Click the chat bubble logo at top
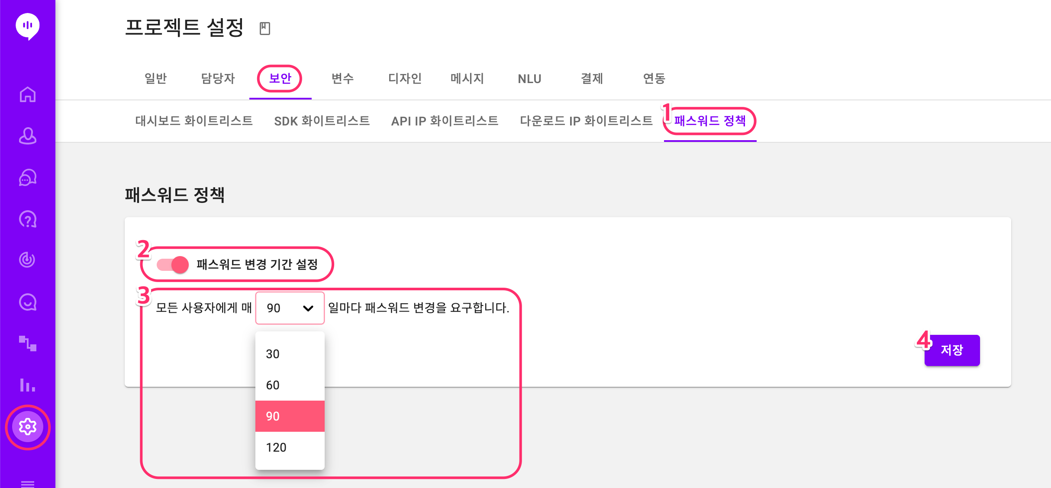 [x=28, y=26]
